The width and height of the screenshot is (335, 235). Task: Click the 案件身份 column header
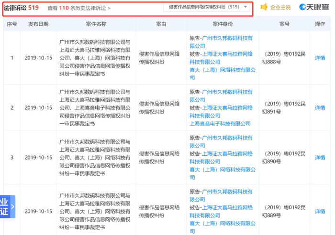point(223,24)
